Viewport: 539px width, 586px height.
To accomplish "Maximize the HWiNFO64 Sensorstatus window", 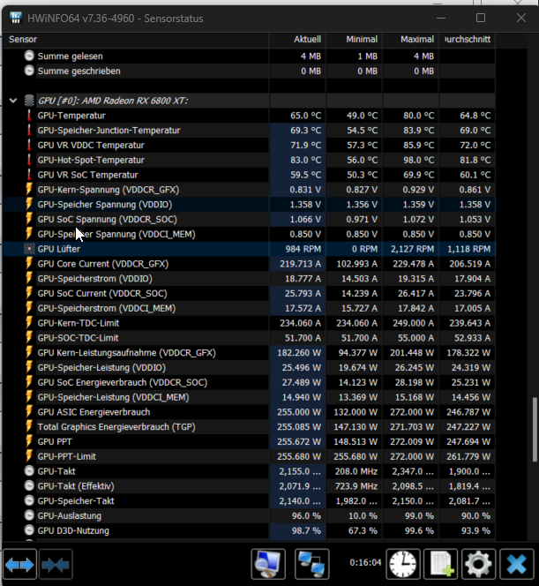I will 481,18.
